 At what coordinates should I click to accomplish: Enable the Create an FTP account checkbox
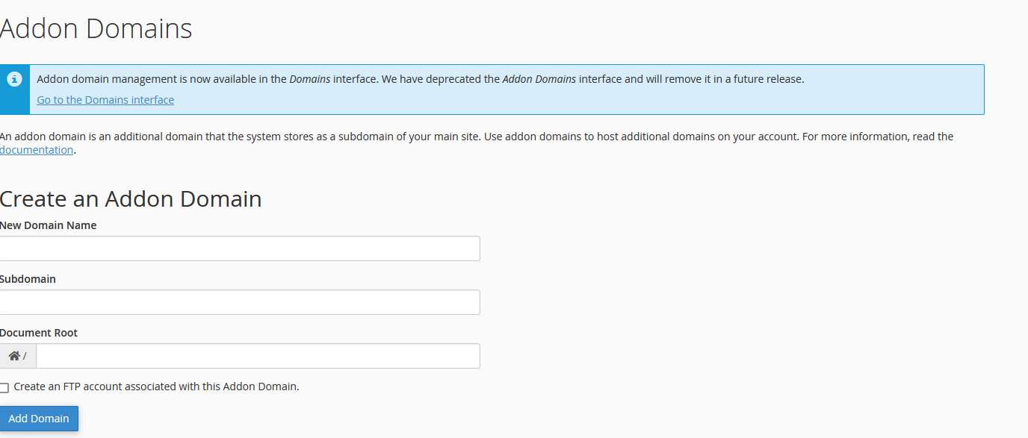pyautogui.click(x=4, y=388)
